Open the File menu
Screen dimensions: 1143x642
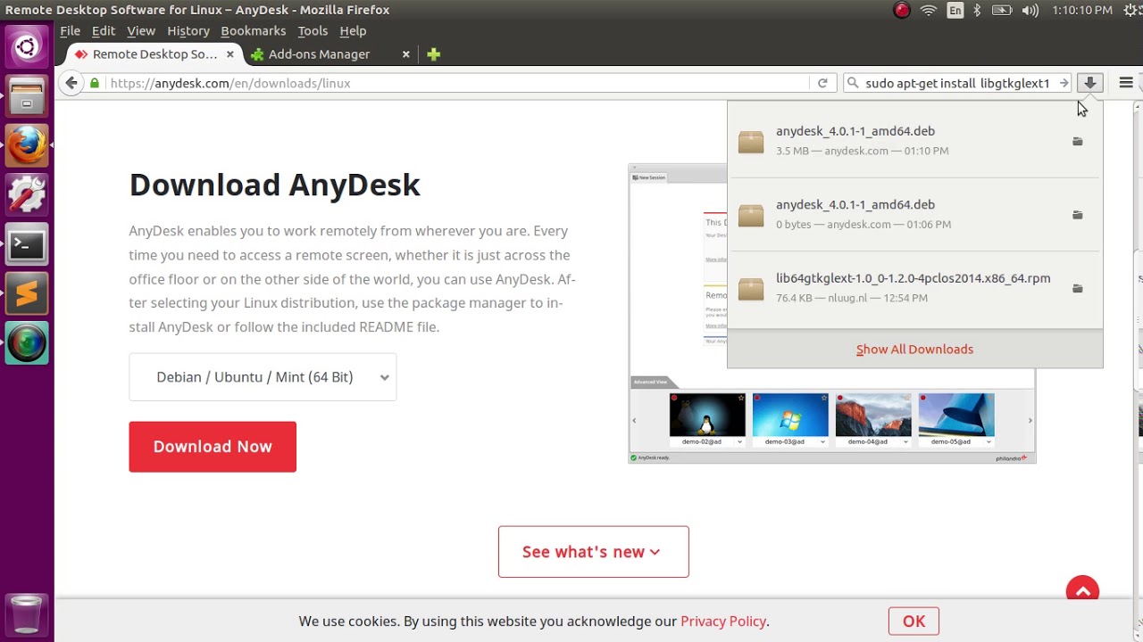71,30
